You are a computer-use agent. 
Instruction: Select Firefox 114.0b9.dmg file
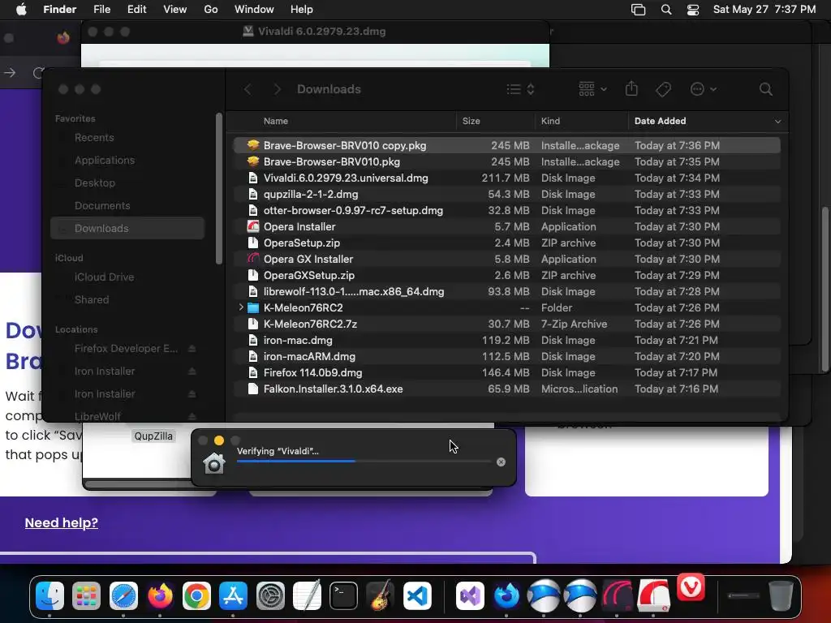[x=506, y=373]
